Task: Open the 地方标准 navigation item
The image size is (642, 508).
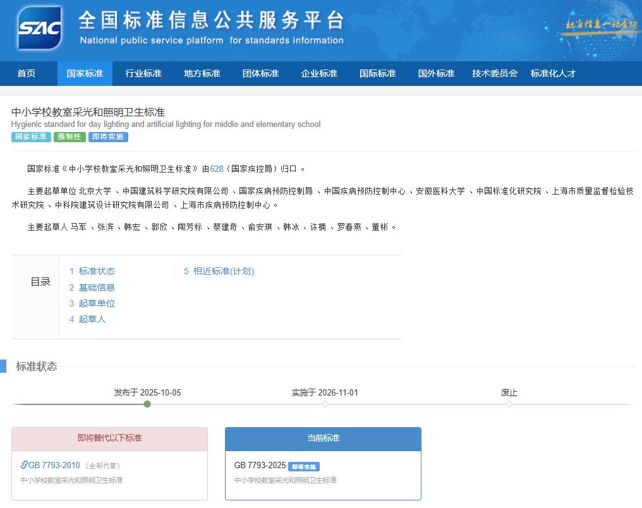Action: click(202, 73)
